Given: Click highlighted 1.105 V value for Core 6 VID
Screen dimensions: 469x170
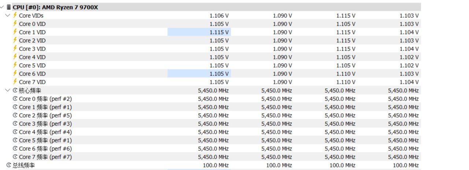Looking at the screenshot, I should pyautogui.click(x=219, y=74).
